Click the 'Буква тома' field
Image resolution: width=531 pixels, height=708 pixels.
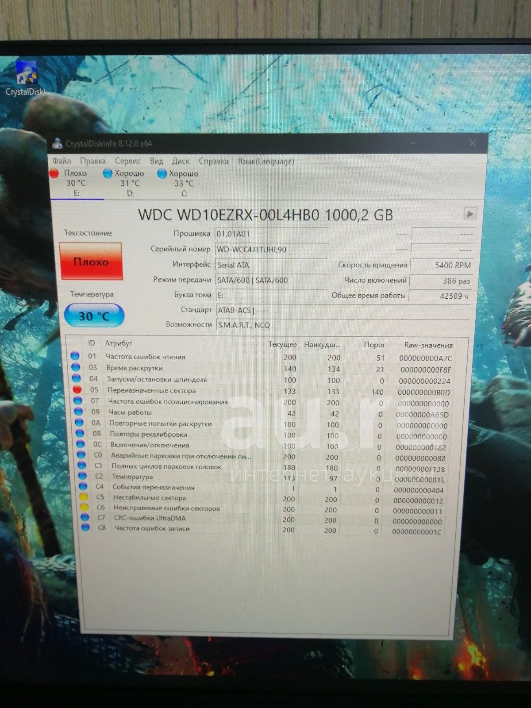(x=271, y=295)
